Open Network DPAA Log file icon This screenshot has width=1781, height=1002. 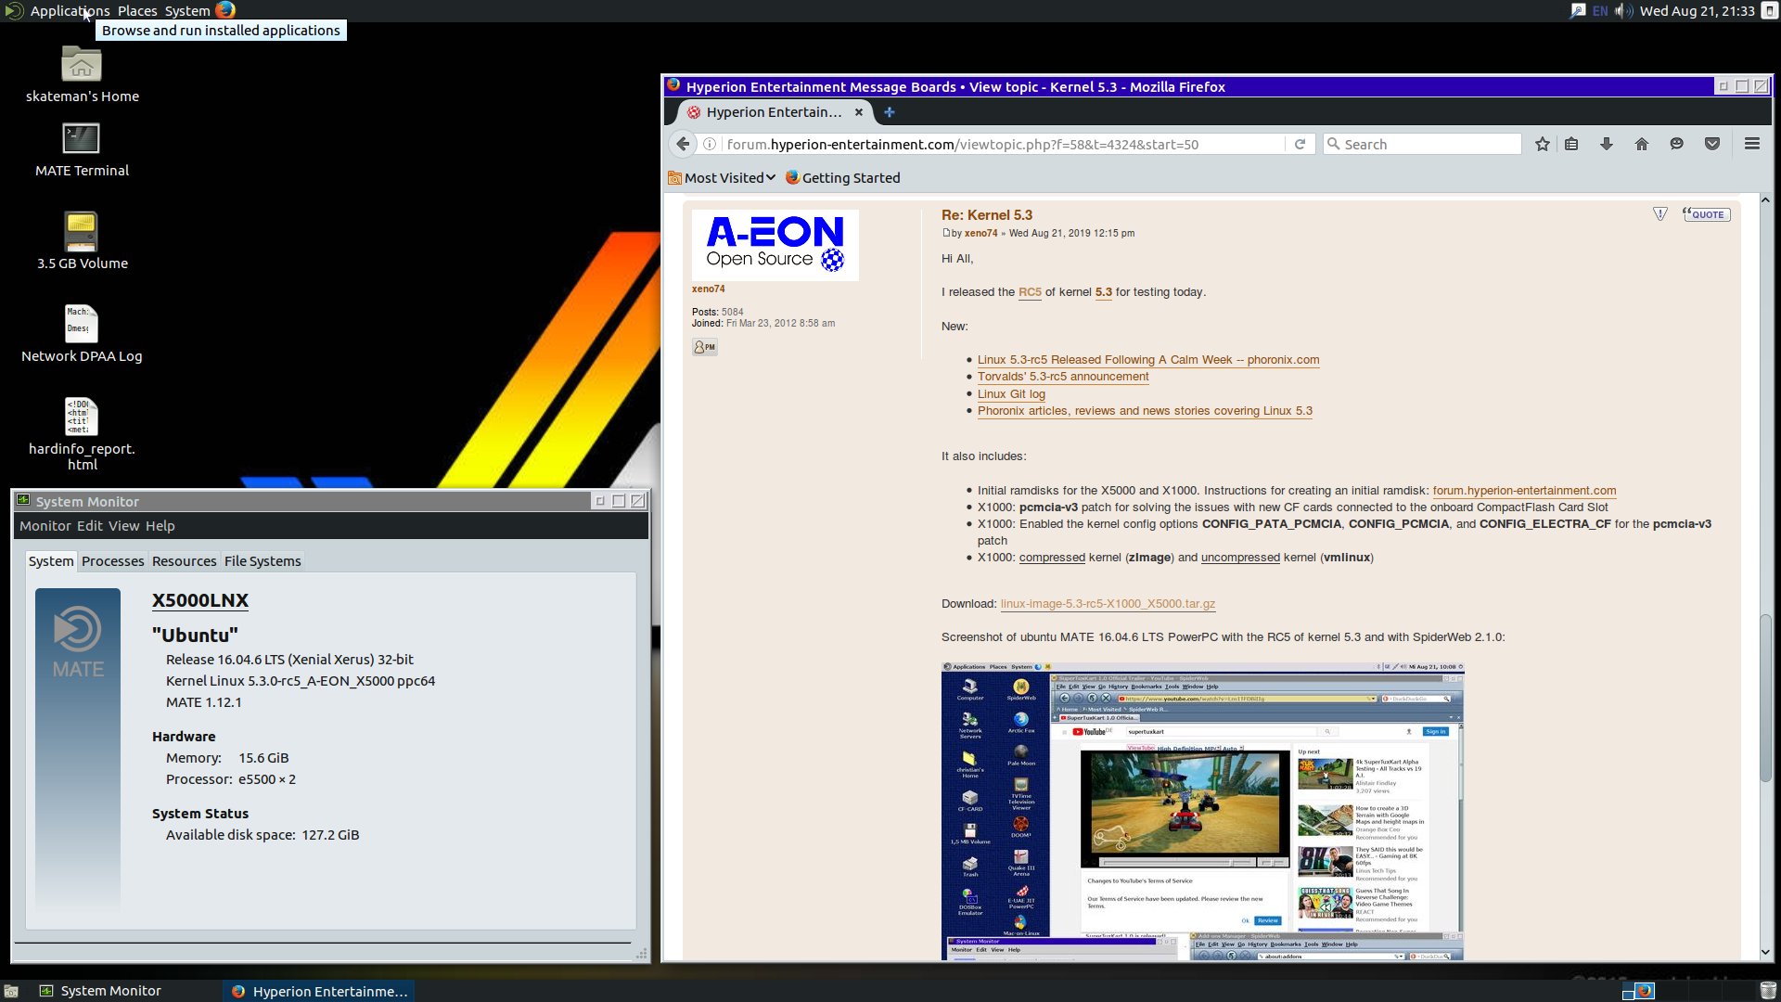(82, 324)
